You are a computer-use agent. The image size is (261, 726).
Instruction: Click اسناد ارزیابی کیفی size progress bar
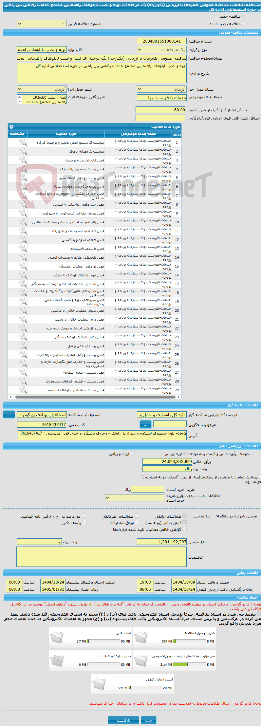[146, 688]
